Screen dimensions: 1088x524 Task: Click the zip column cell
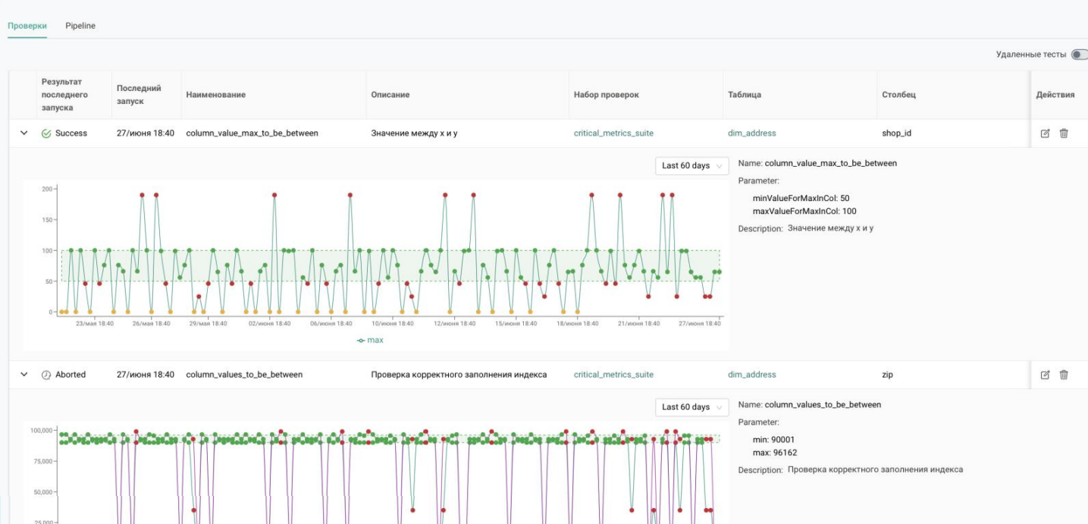tap(889, 375)
